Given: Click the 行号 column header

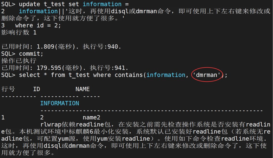Looking at the screenshot, I should pos(8,89).
